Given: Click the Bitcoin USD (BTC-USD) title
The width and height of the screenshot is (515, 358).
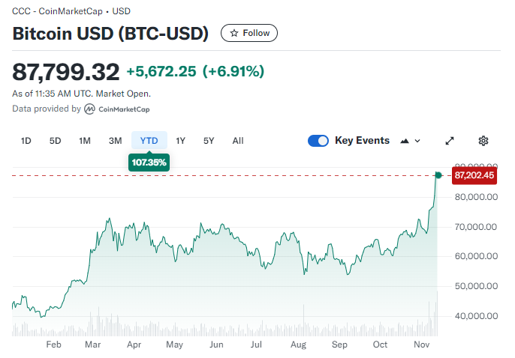Looking at the screenshot, I should click(111, 34).
